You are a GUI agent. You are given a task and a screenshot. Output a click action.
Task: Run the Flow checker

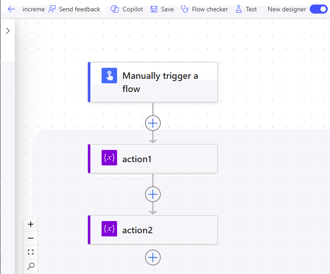point(204,9)
